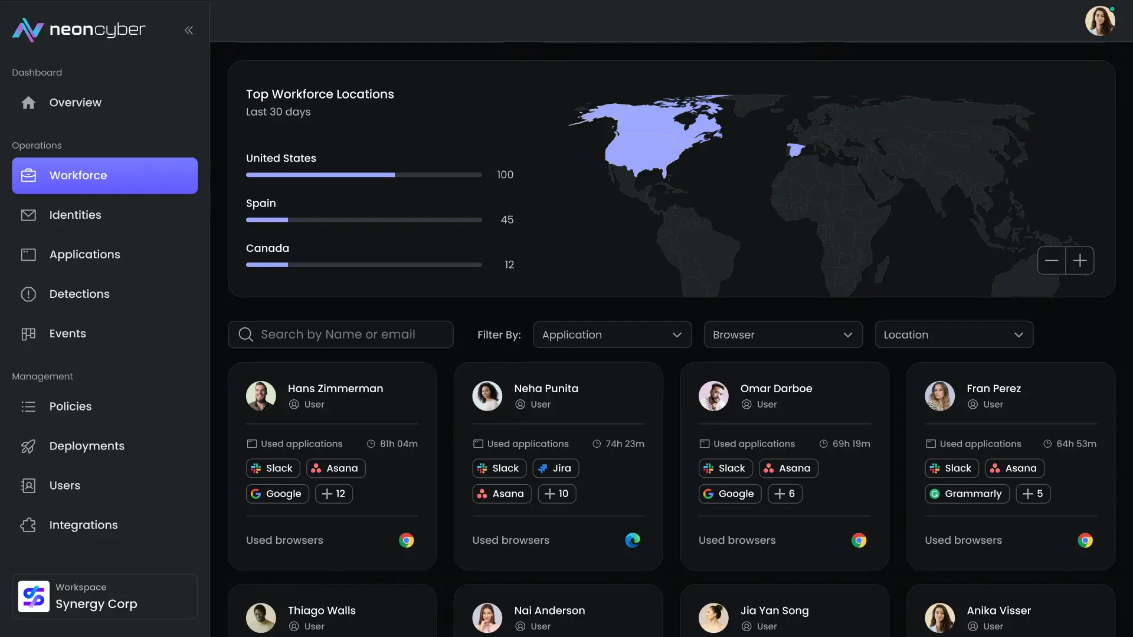Click the Slack tag on Hans Zimmerman's card
Viewport: 1133px width, 637px height.
click(273, 468)
